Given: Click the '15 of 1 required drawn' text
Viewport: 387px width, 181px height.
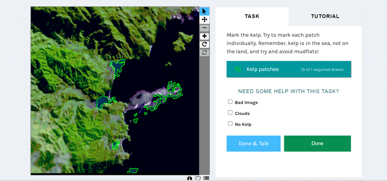Looking at the screenshot, I should click(x=322, y=70).
